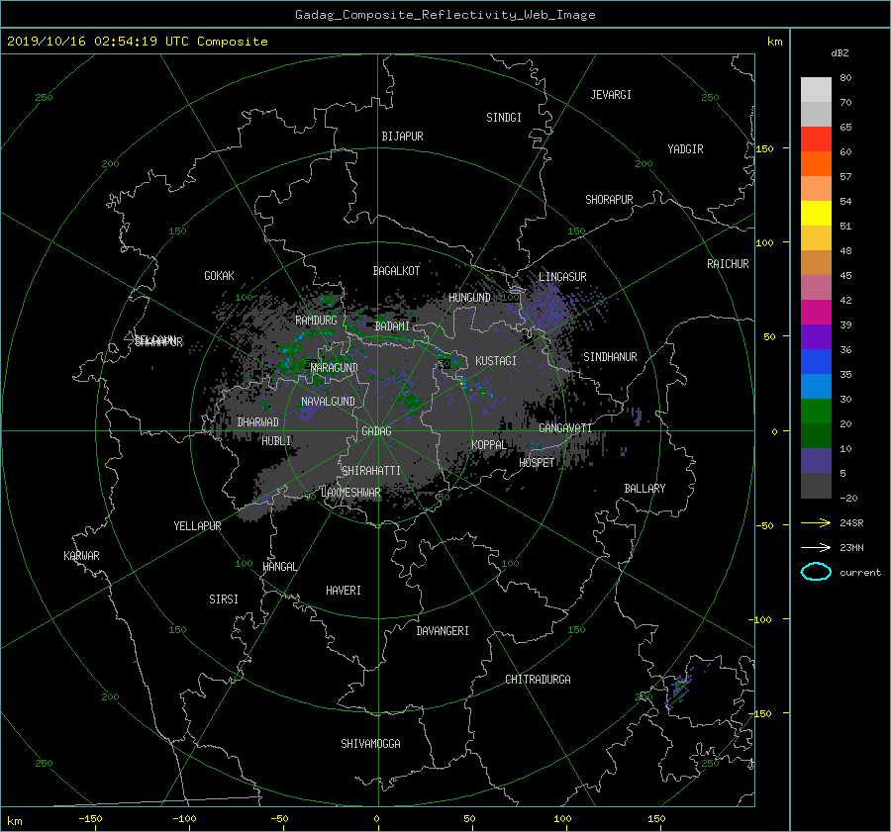Viewport: 891px width, 832px height.
Task: Click the BALLARY city label
Action: 644,489
